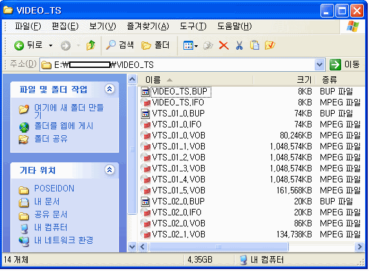Go up one folder level icon

pyautogui.click(x=90, y=45)
